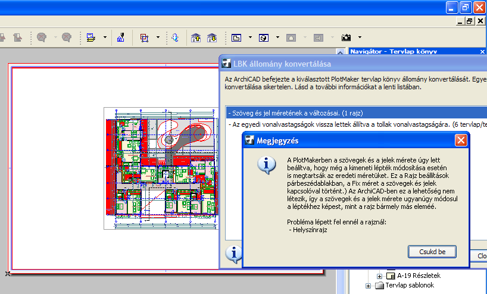Click first grayed speech bubble markup icon

[42, 37]
